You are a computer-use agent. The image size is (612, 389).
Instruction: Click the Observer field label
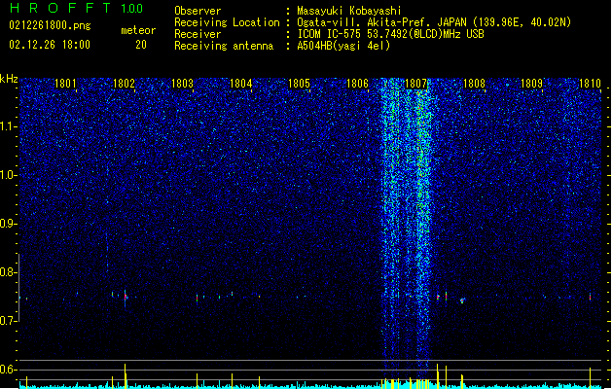click(198, 11)
